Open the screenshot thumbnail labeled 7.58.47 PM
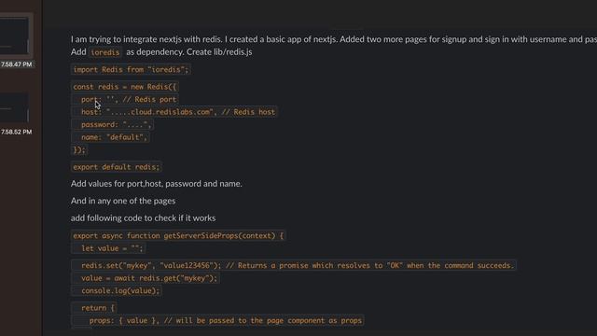597x336 pixels. click(x=14, y=36)
